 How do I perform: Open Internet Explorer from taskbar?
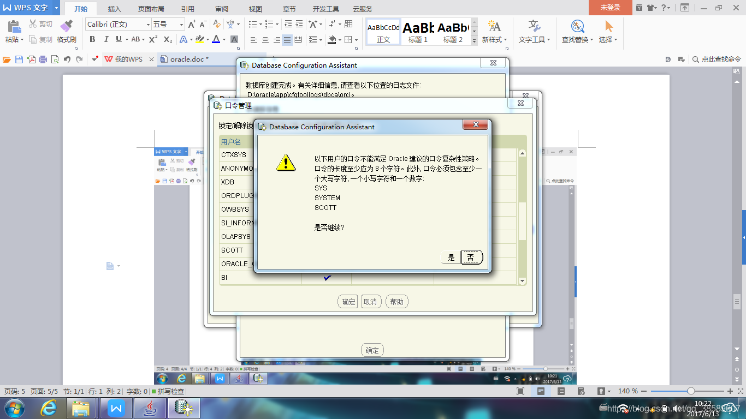[49, 408]
